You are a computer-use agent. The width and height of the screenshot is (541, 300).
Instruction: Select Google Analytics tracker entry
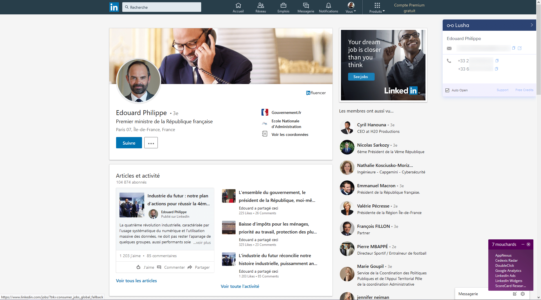click(508, 271)
